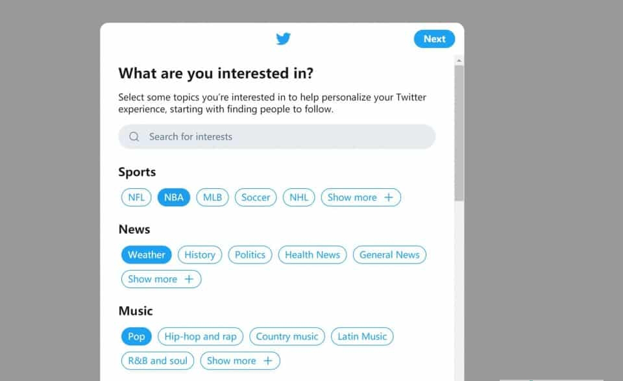Image resolution: width=623 pixels, height=381 pixels.
Task: Click the search magnifier icon
Action: [134, 137]
